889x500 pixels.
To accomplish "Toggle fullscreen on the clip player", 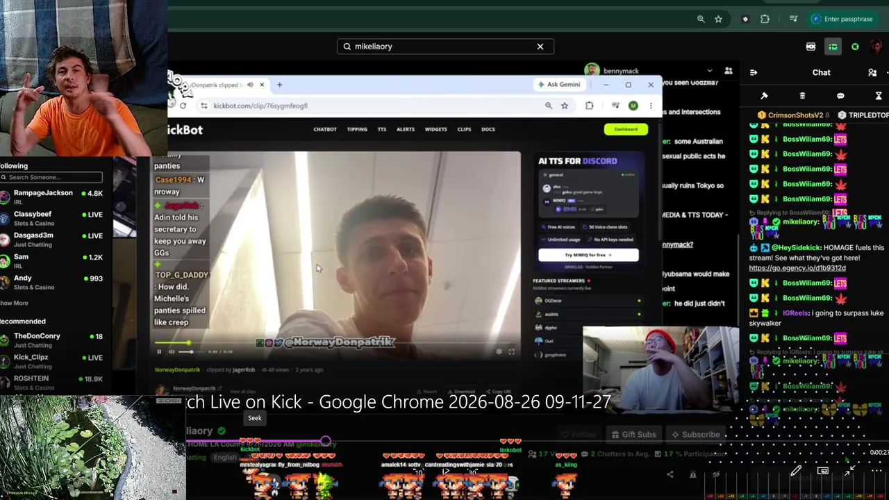I will (x=512, y=352).
